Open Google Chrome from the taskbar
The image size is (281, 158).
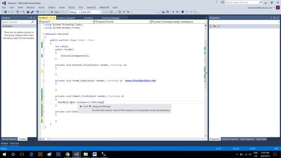pos(68,154)
